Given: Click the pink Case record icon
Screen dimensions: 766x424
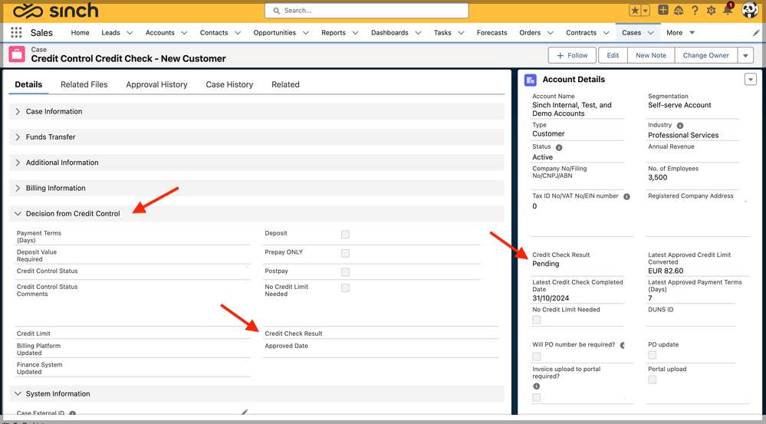Looking at the screenshot, I should (17, 54).
